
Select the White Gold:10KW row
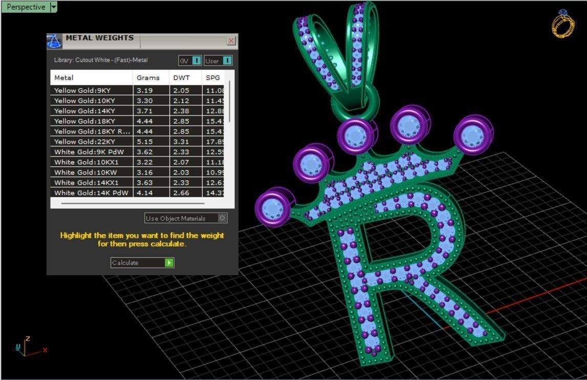tap(137, 172)
